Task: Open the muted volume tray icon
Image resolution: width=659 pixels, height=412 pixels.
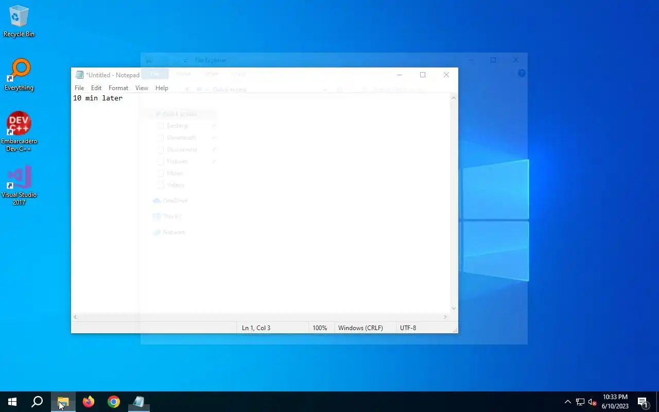Action: [592, 402]
